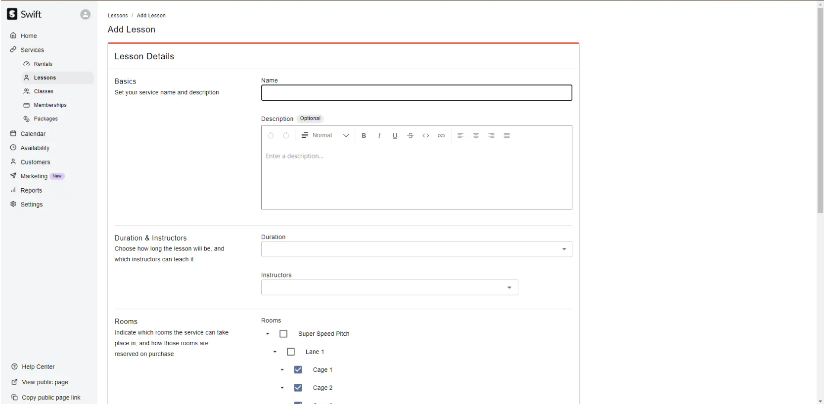Open the Duration dropdown

pyautogui.click(x=416, y=249)
